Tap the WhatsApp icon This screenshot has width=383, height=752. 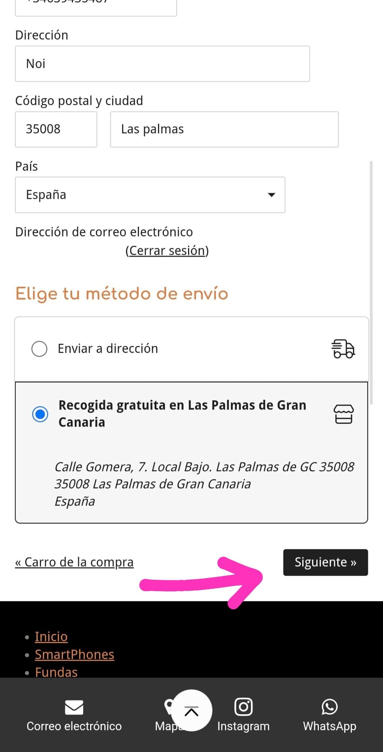(x=329, y=706)
